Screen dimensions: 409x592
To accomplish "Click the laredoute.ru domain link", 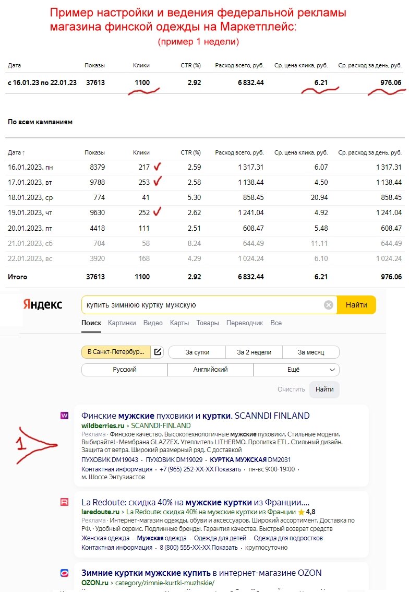I will pyautogui.click(x=100, y=512).
